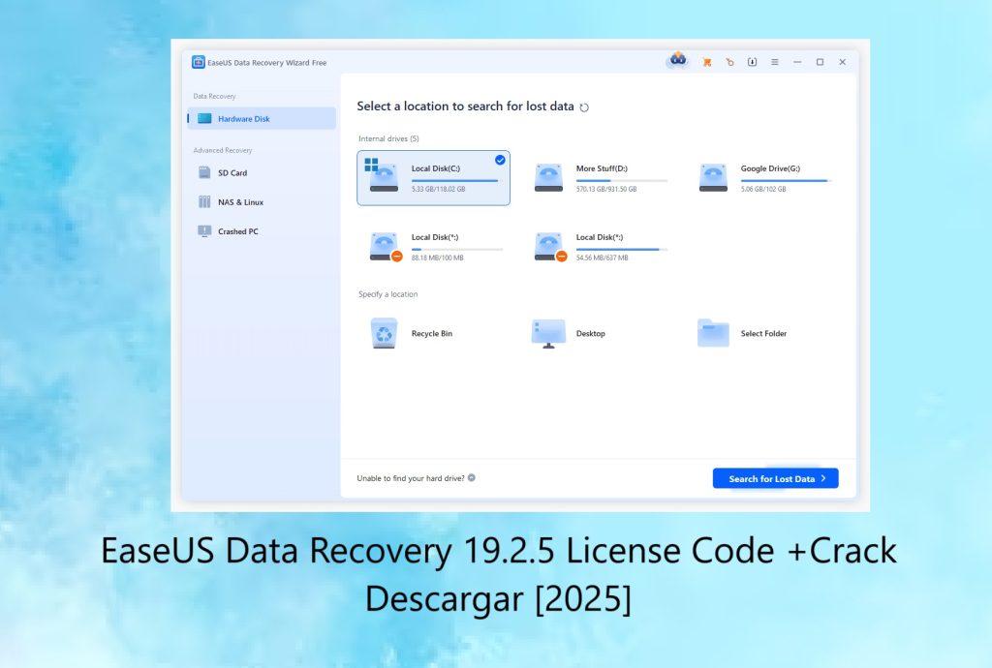Open the hamburger menu in the title bar
This screenshot has height=668, width=992.
point(774,62)
